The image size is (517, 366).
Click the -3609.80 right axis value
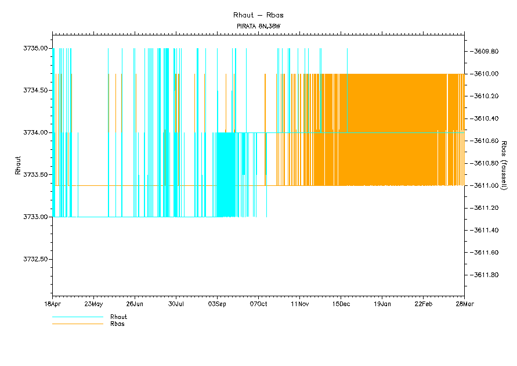pyautogui.click(x=486, y=52)
